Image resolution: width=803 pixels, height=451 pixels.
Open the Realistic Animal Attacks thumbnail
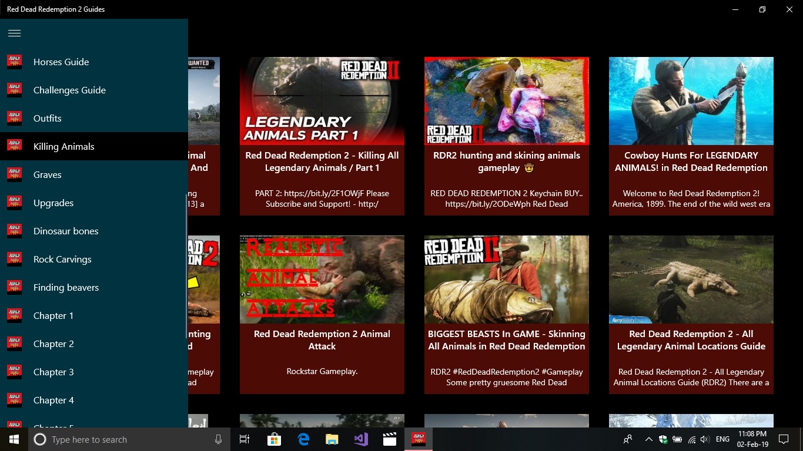tap(322, 280)
